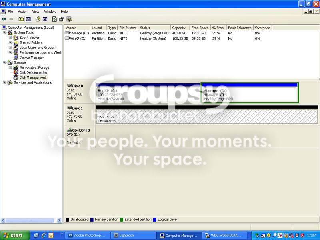
Task: Select the Local Users and Groups icon
Action: 16,48
